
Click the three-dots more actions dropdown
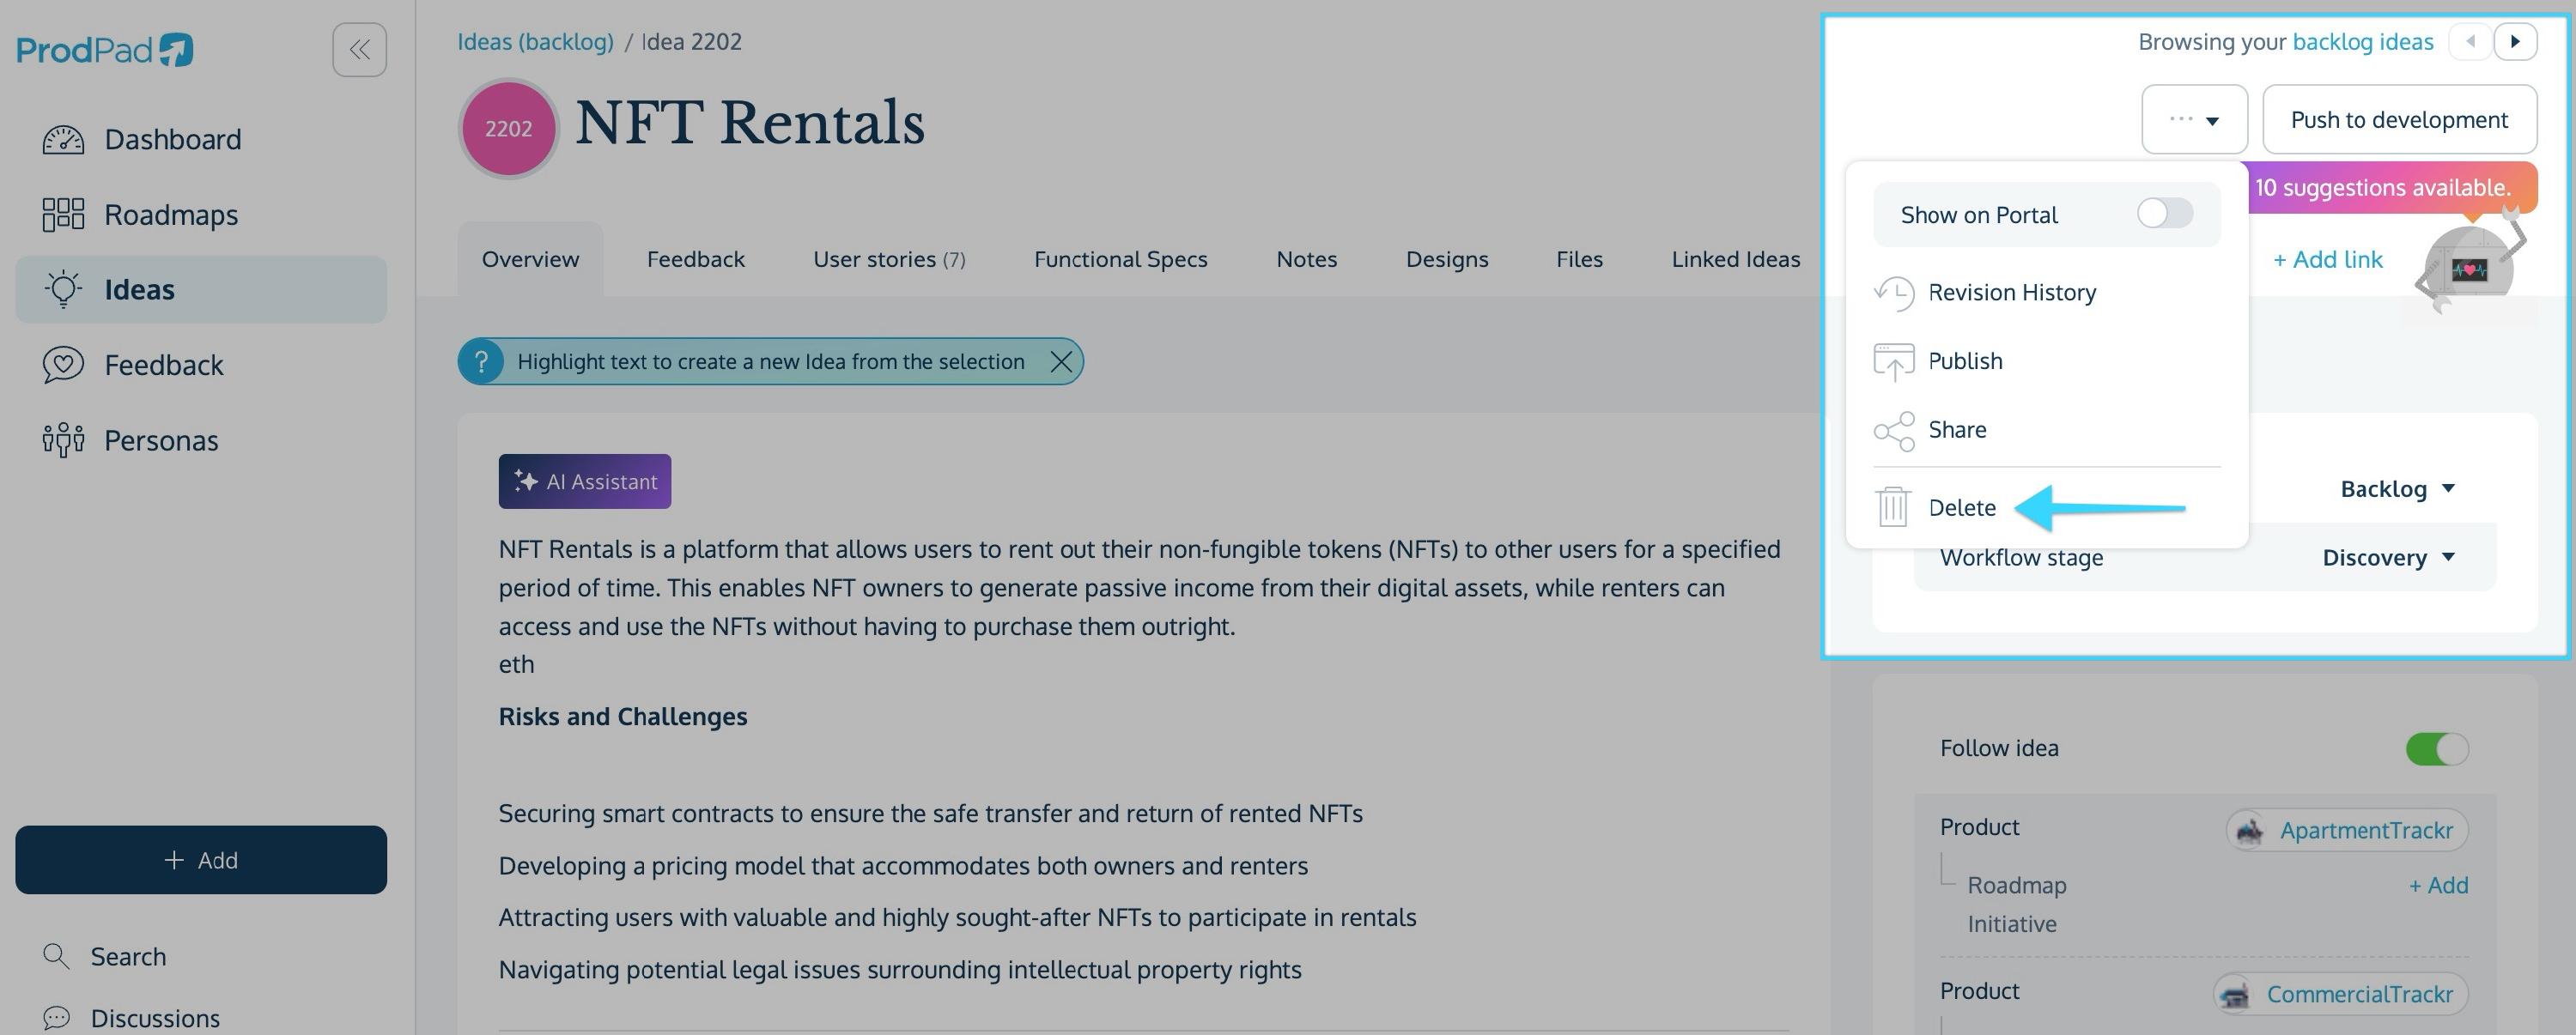tap(2194, 120)
